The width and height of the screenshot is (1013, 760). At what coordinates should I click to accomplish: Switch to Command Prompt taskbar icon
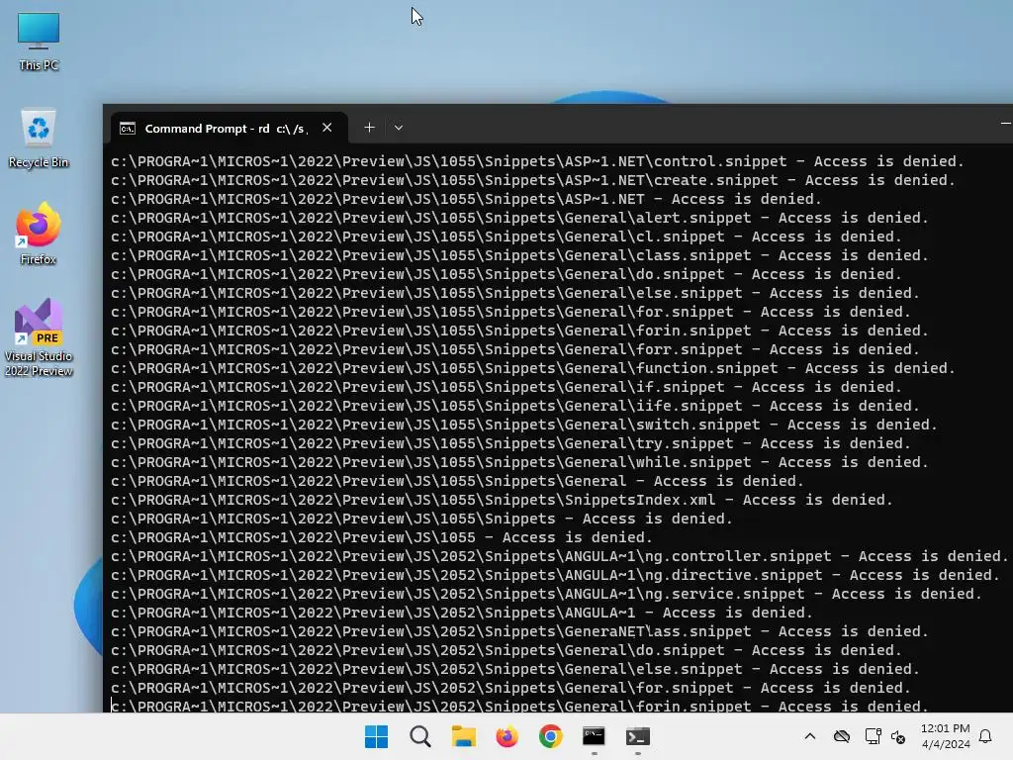[x=594, y=736]
